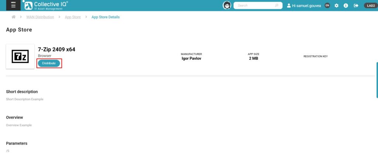Switch language with the EN badge
Image resolution: width=378 pixels, height=160 pixels.
(x=327, y=5)
